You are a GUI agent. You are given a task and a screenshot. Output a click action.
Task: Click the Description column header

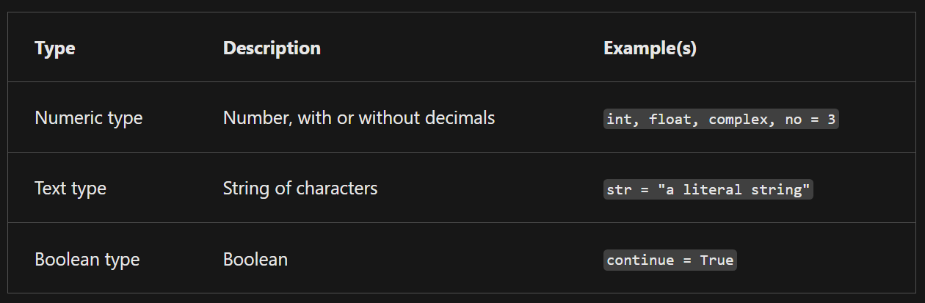pyautogui.click(x=272, y=48)
